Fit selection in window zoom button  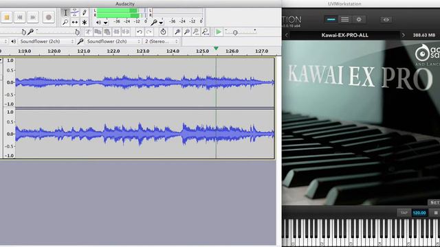point(196,32)
